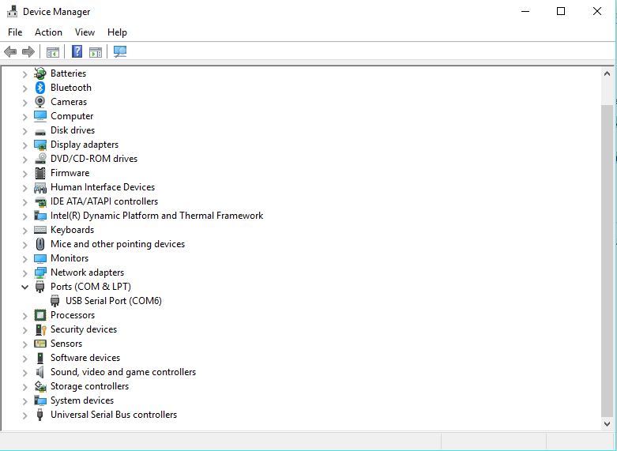Collapse the Ports (COM & LPT) category
The width and height of the screenshot is (617, 451).
(24, 287)
